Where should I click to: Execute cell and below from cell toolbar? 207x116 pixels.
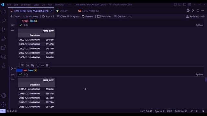tap(32, 65)
